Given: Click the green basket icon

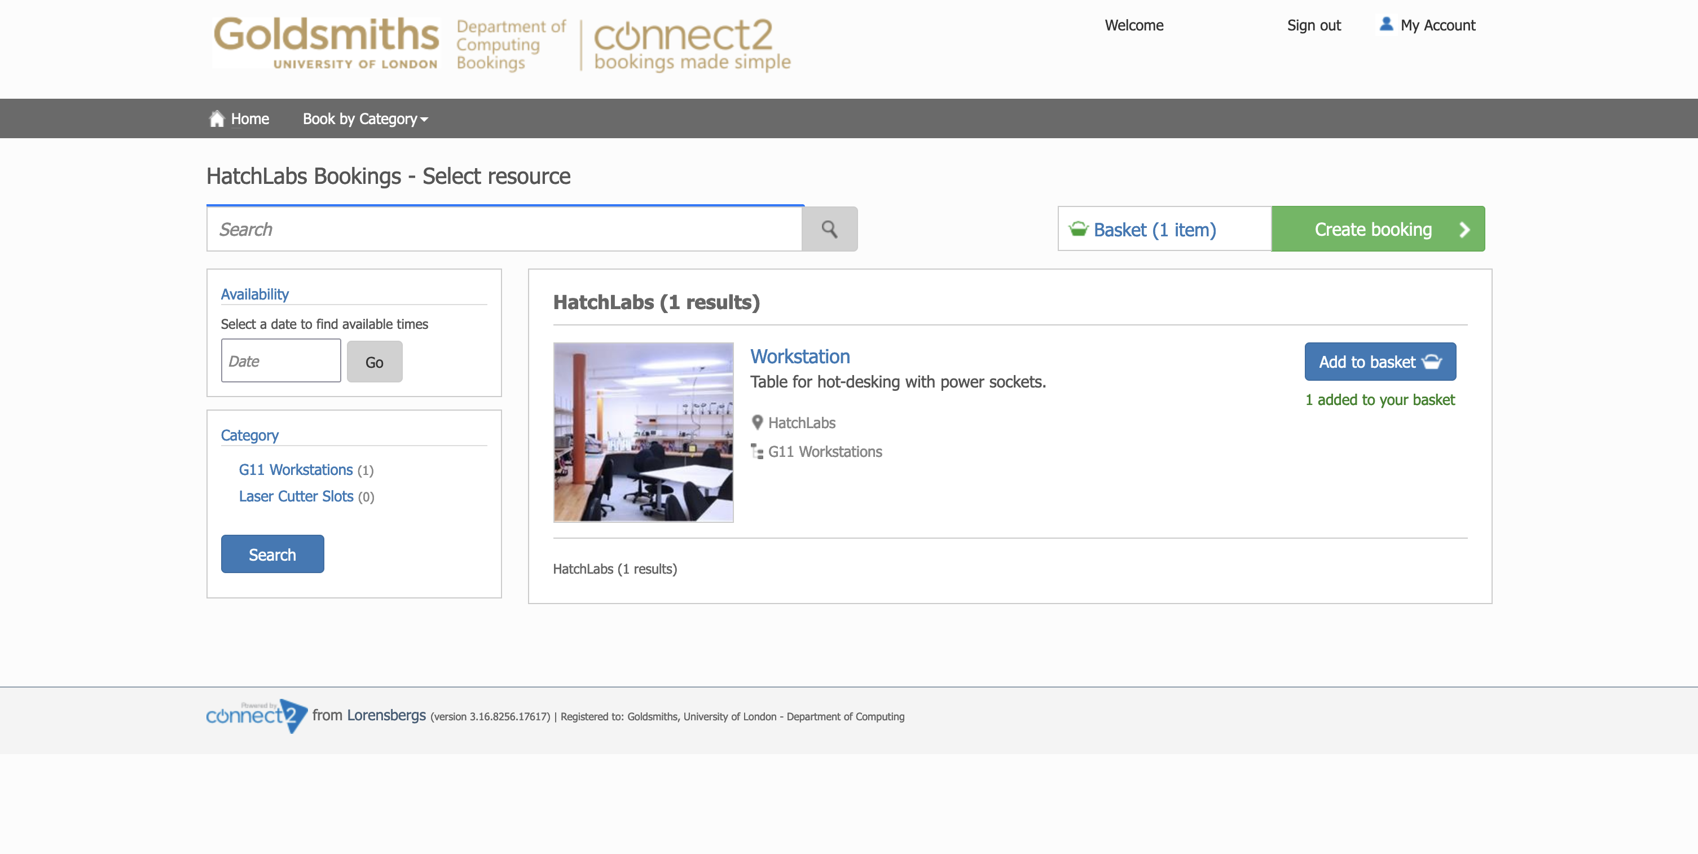Looking at the screenshot, I should point(1079,230).
